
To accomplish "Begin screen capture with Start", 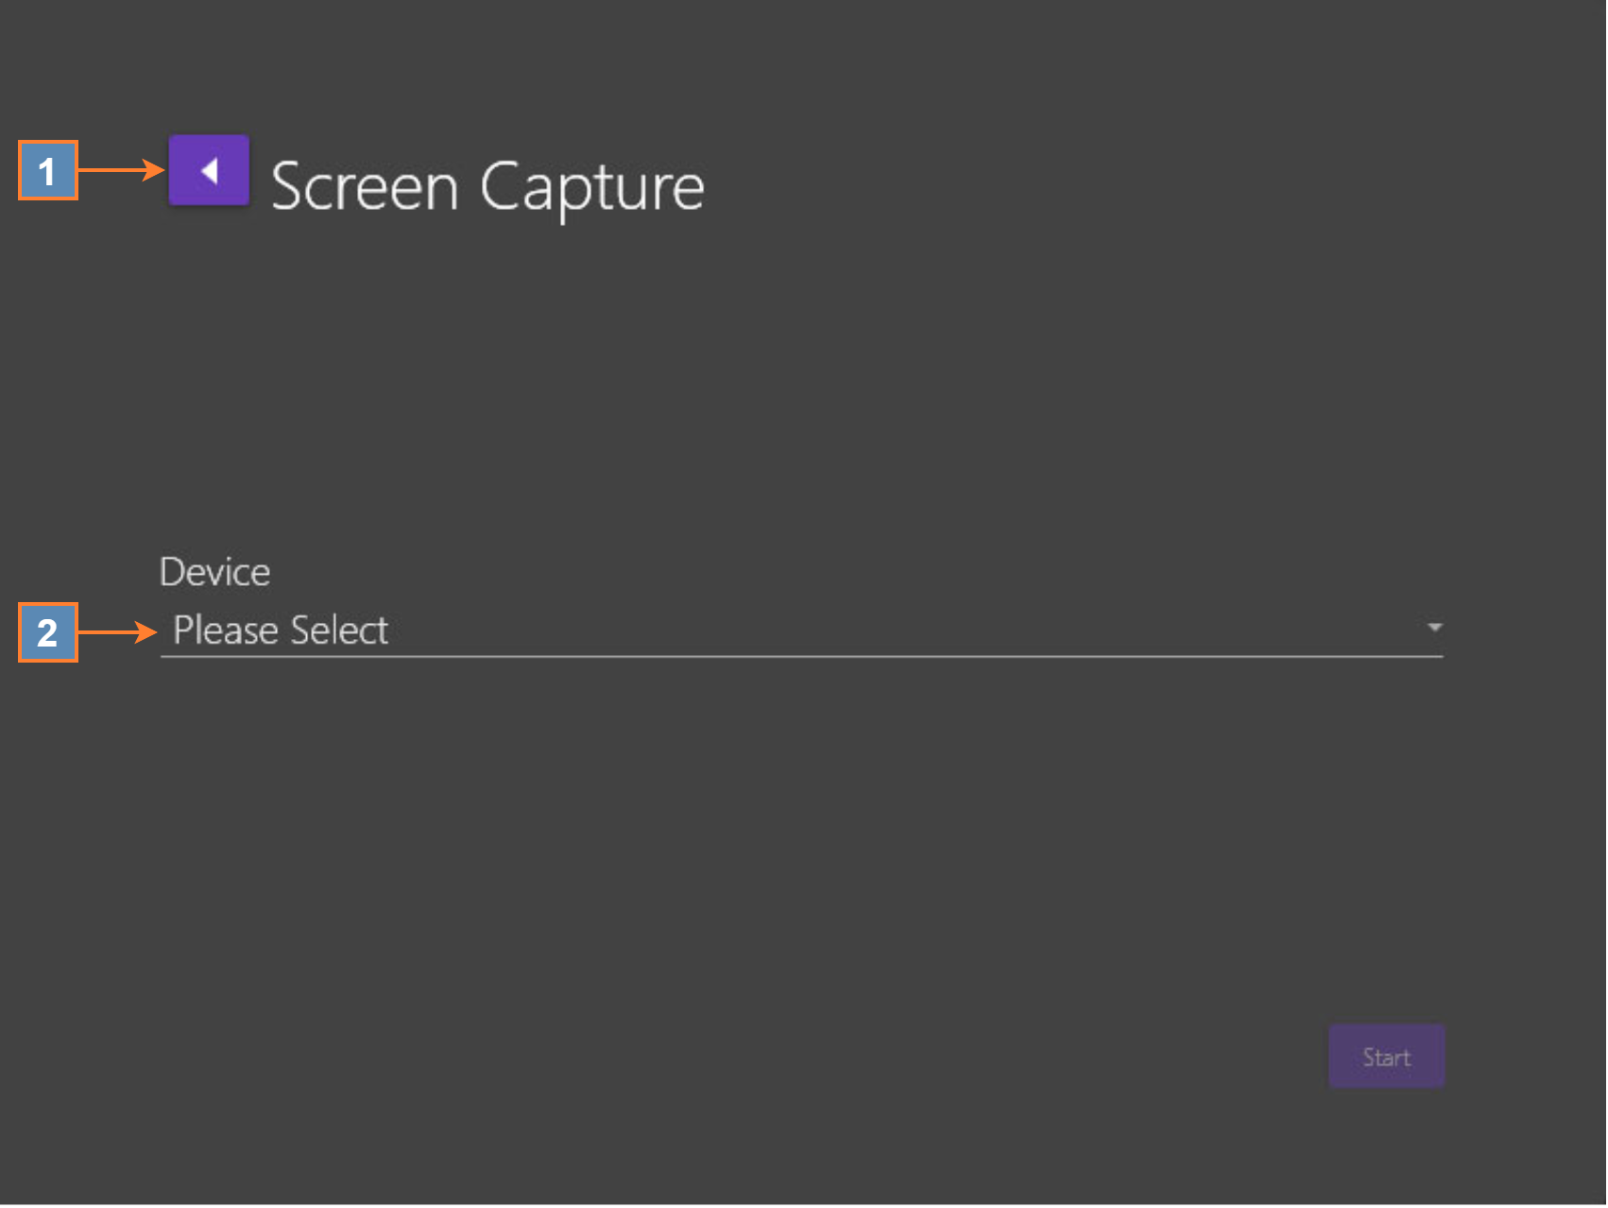I will (1386, 1057).
